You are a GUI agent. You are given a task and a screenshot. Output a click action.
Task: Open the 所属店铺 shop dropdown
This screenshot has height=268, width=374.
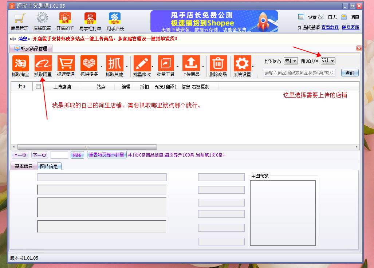pyautogui.click(x=328, y=61)
